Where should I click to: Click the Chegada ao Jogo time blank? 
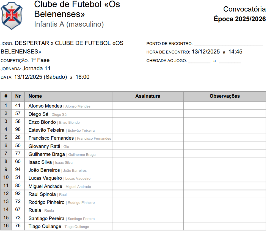pyautogui.click(x=230, y=61)
